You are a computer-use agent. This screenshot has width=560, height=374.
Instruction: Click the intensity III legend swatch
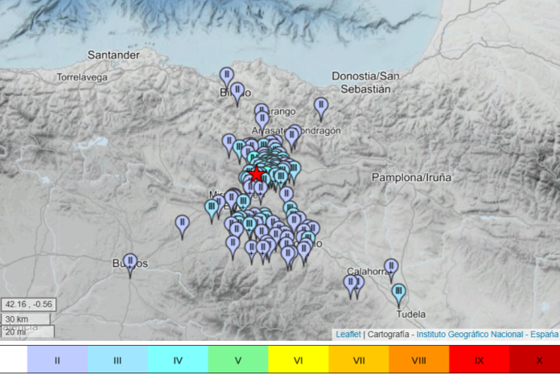click(x=117, y=360)
